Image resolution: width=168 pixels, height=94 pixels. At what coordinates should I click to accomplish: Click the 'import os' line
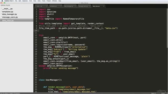(x=44, y=16)
